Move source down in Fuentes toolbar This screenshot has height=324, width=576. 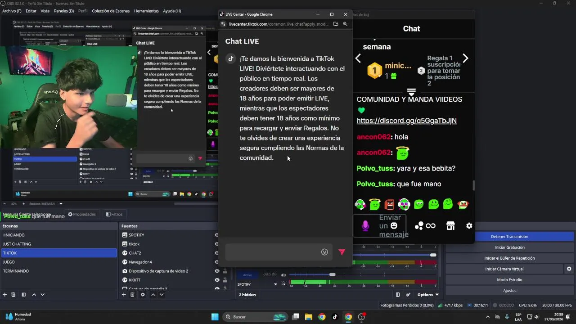tap(162, 295)
